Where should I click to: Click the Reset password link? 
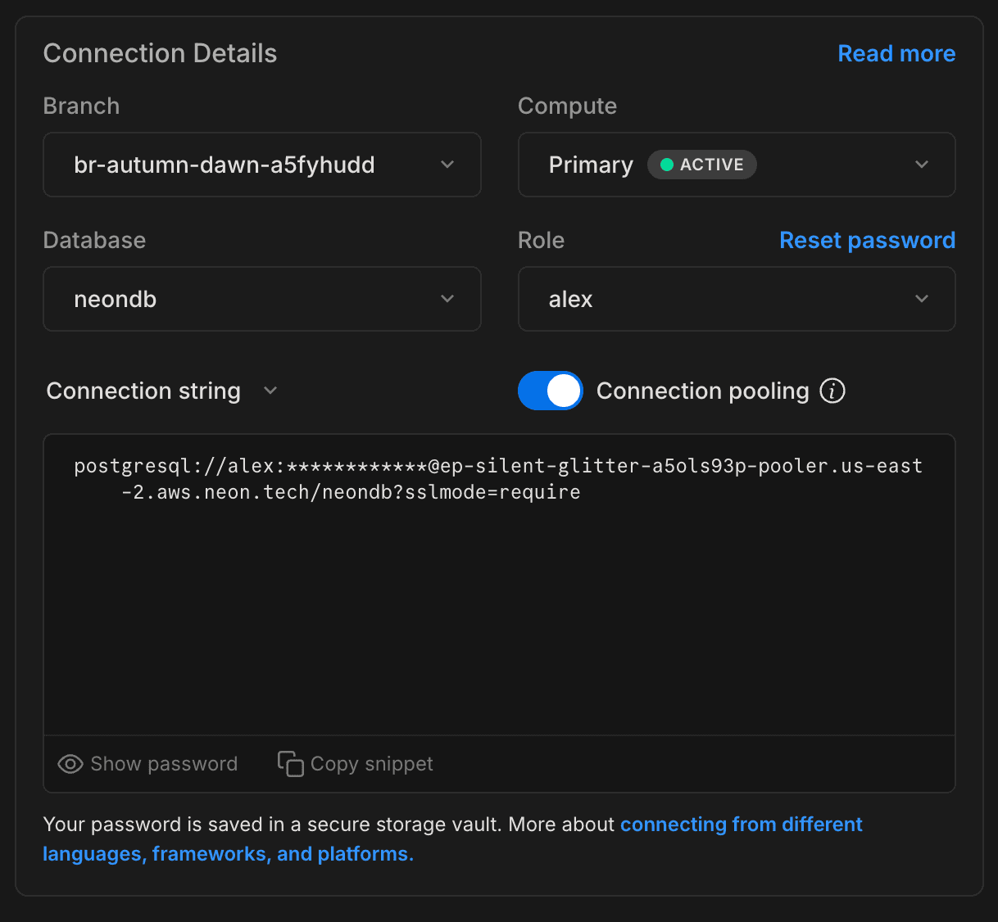(x=867, y=240)
